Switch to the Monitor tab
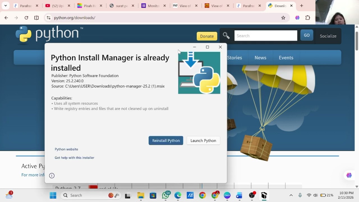 coord(154,6)
